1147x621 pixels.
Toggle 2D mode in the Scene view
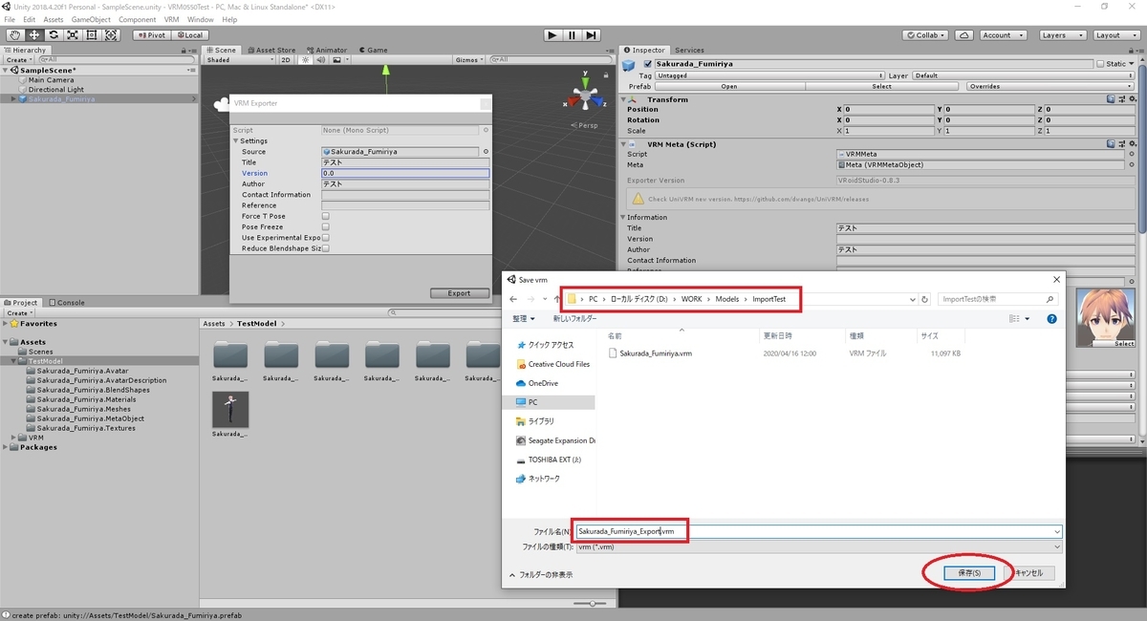(285, 59)
